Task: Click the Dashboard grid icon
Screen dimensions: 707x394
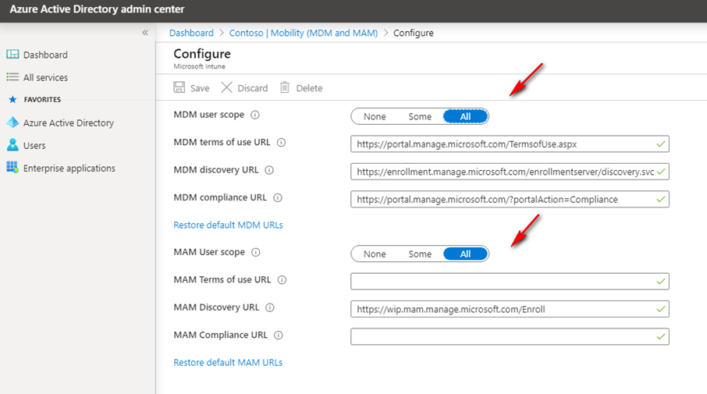Action: point(12,54)
